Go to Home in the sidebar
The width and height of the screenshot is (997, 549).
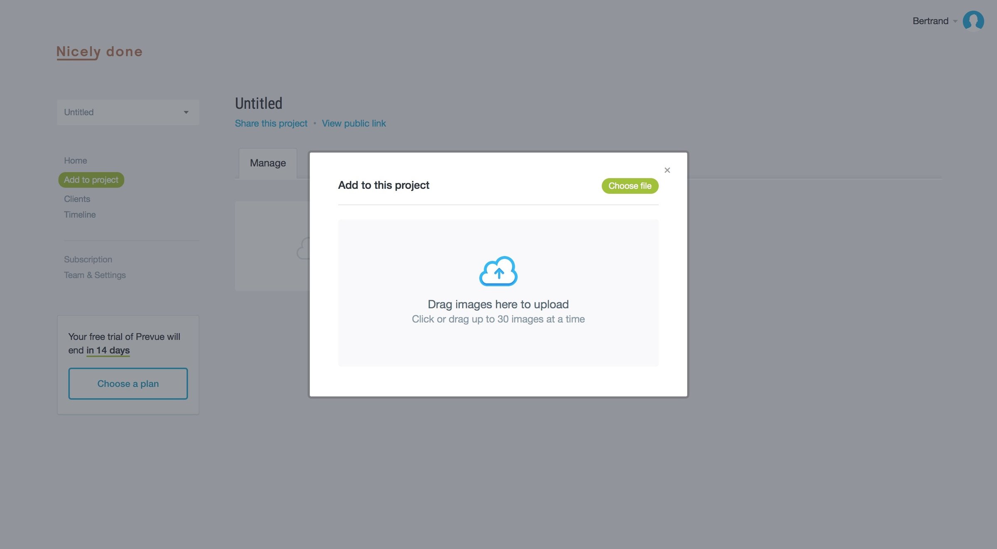76,161
